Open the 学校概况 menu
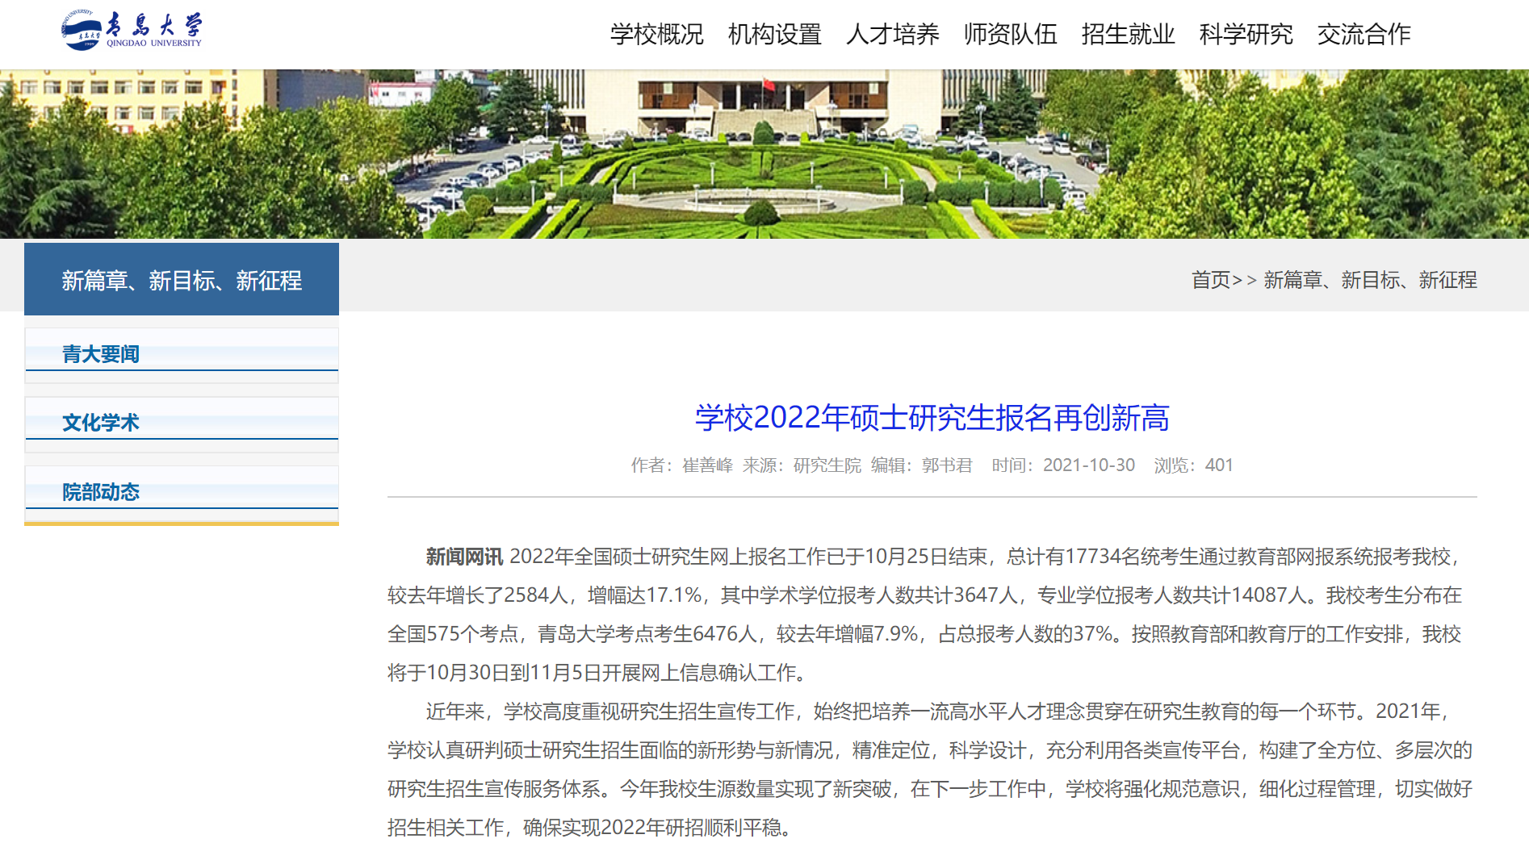1529x868 pixels. (656, 34)
